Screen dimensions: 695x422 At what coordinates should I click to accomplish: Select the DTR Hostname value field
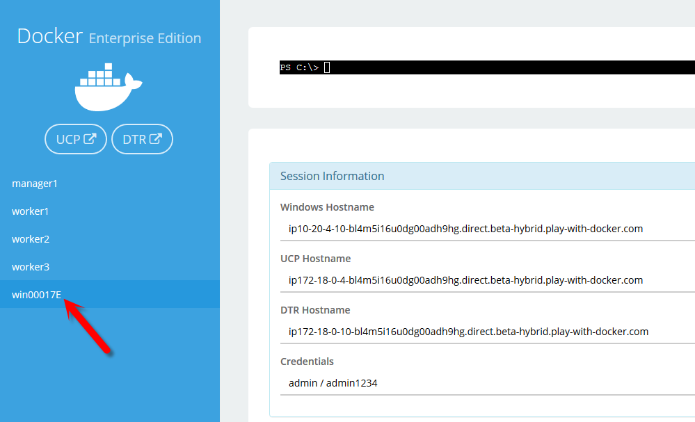[x=488, y=332]
